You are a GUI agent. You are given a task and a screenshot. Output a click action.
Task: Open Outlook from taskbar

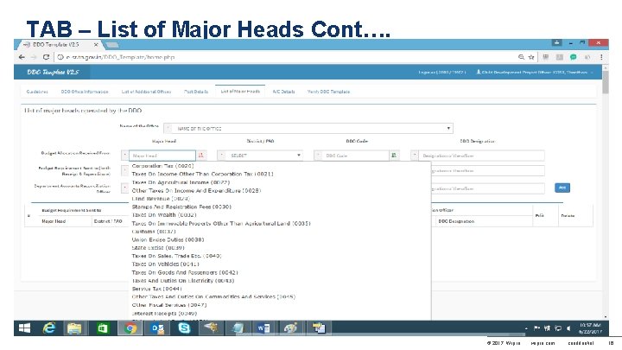click(x=157, y=328)
